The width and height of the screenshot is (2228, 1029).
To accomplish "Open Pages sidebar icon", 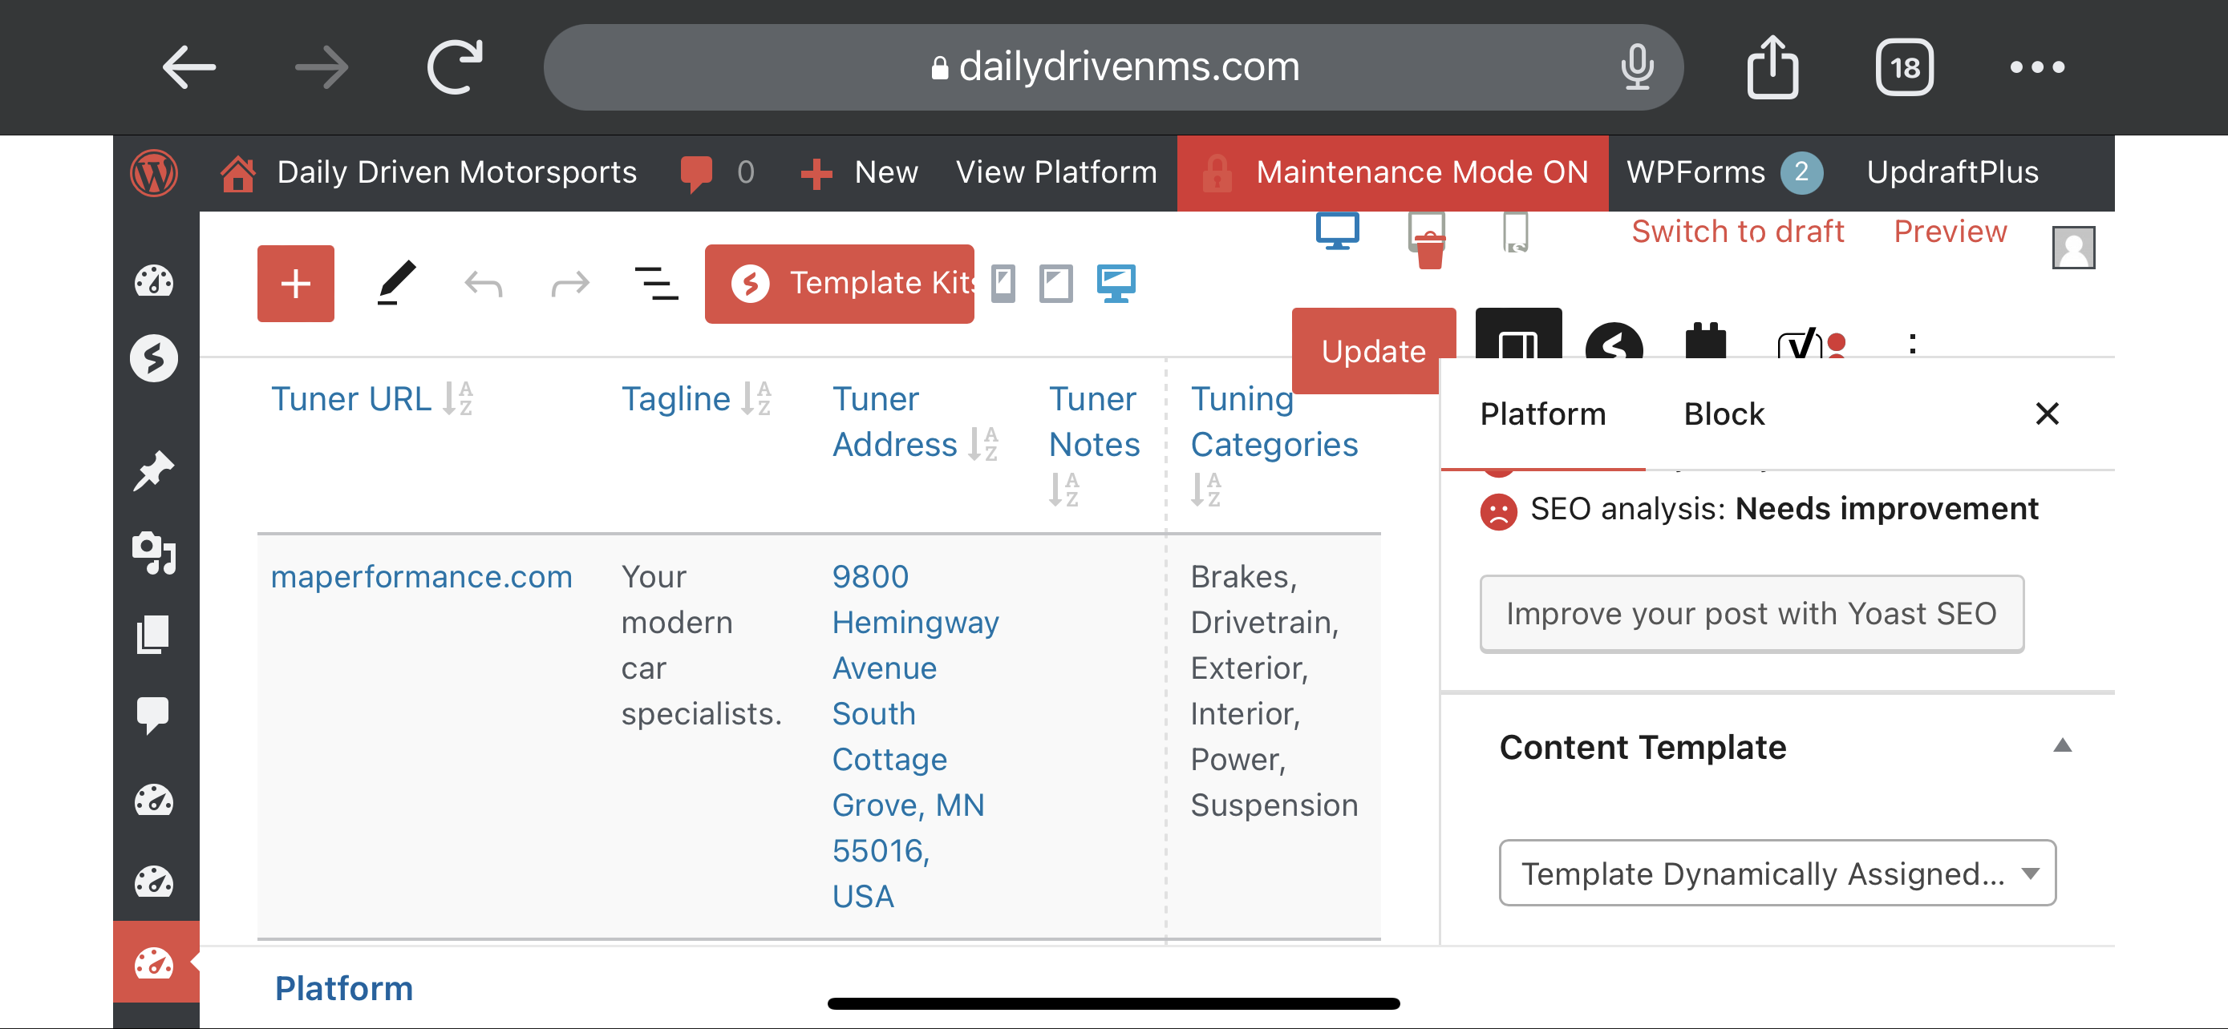I will 154,635.
